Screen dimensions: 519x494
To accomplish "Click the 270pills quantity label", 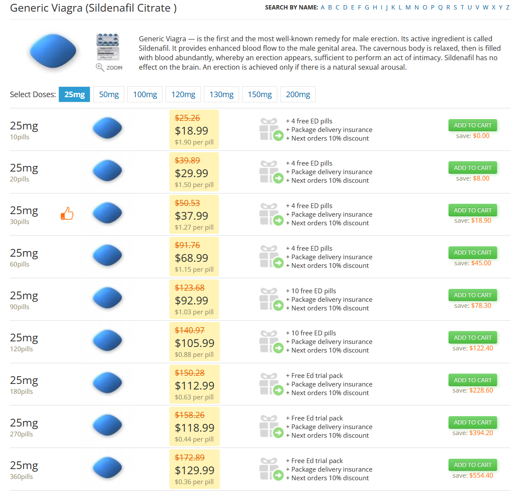I will (21, 434).
